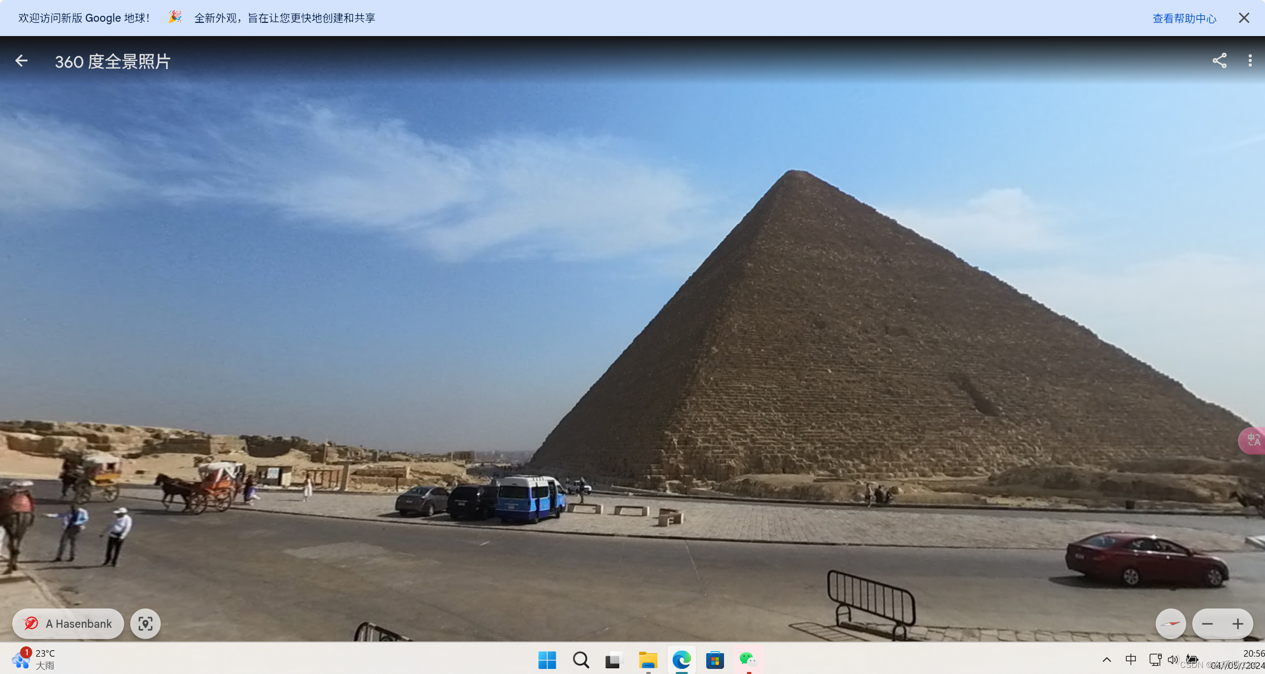Toggle the 中 input method indicator
Screen dimensions: 1265x674
tap(1131, 660)
